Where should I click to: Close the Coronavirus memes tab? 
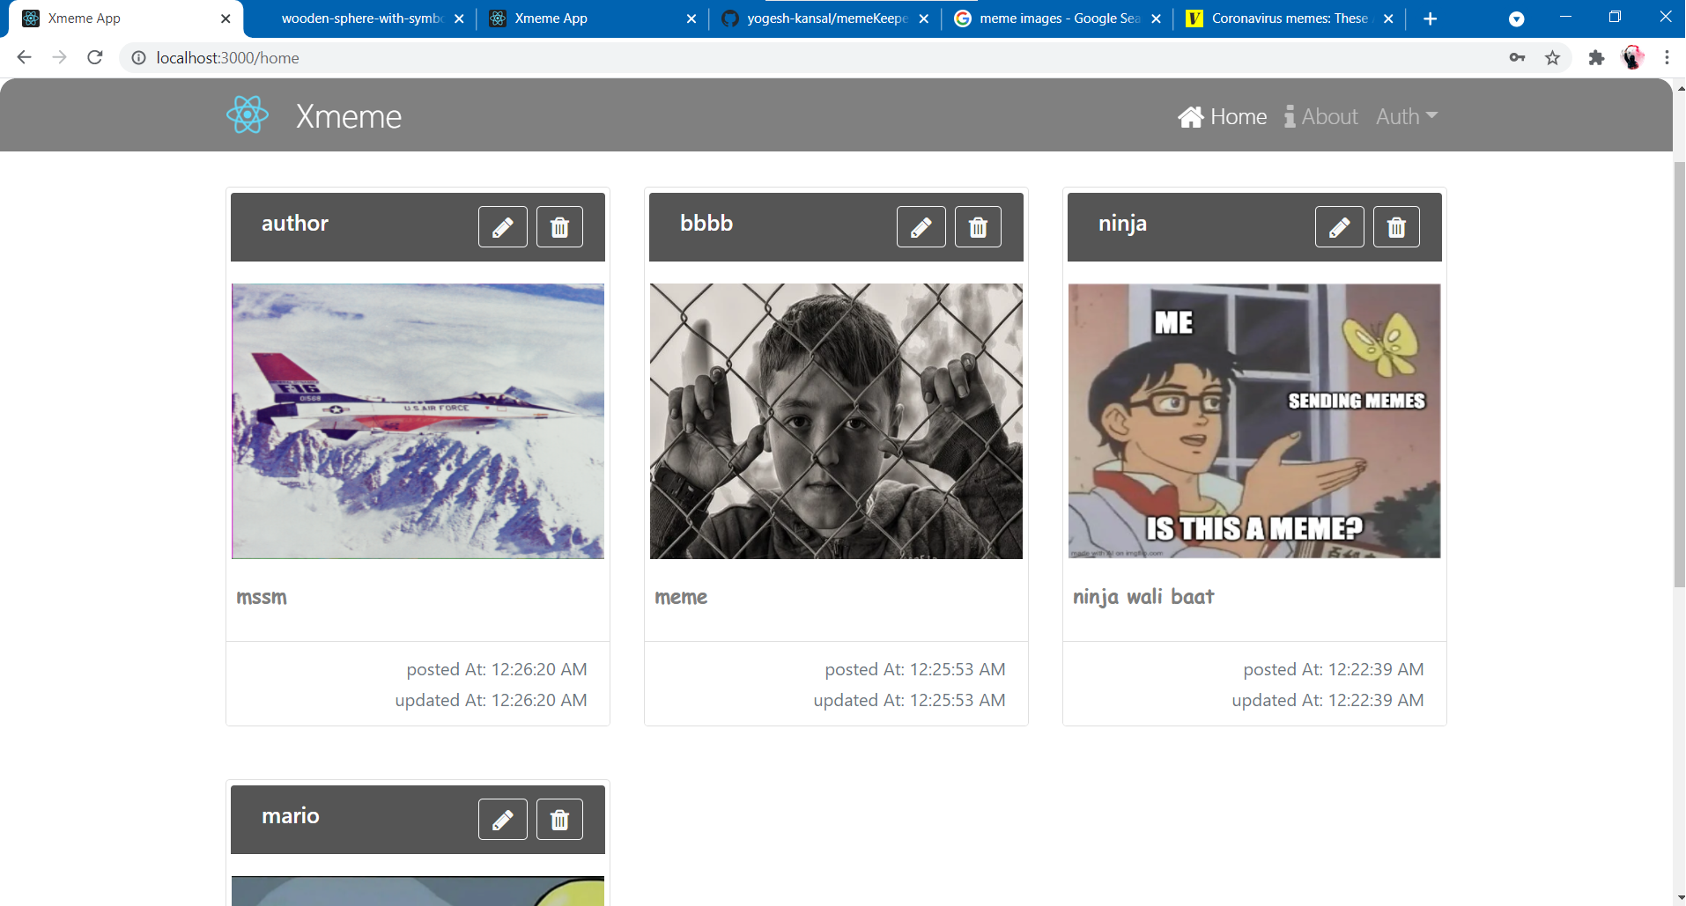(1388, 18)
